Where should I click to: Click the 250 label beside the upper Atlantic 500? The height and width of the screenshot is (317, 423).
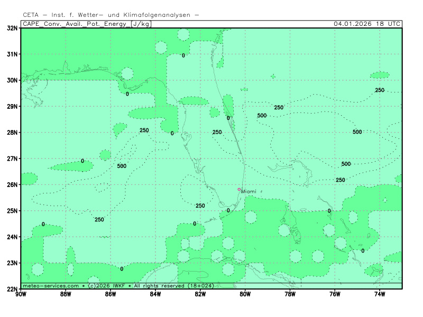tap(279, 108)
